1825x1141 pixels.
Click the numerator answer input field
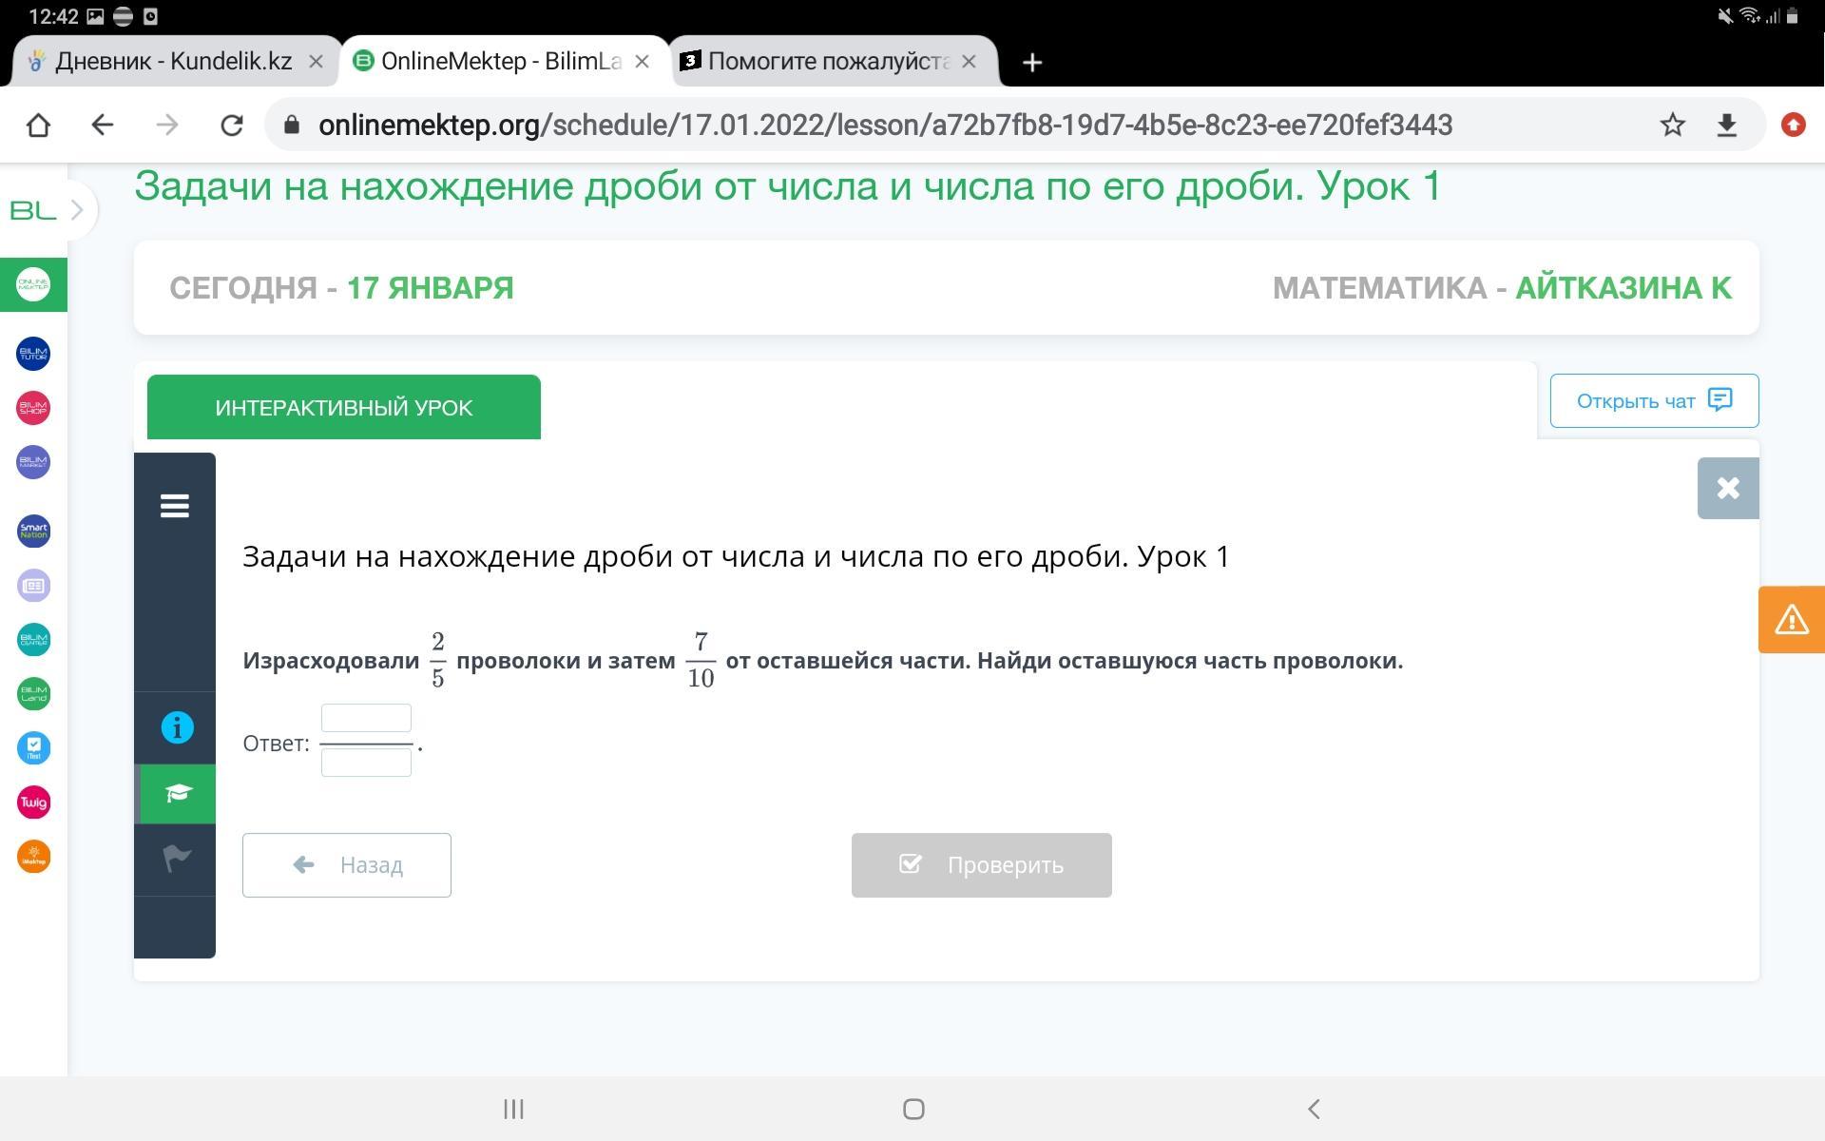pos(366,718)
